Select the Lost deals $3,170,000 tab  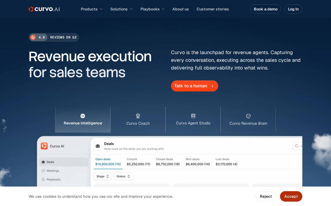pyautogui.click(x=226, y=162)
